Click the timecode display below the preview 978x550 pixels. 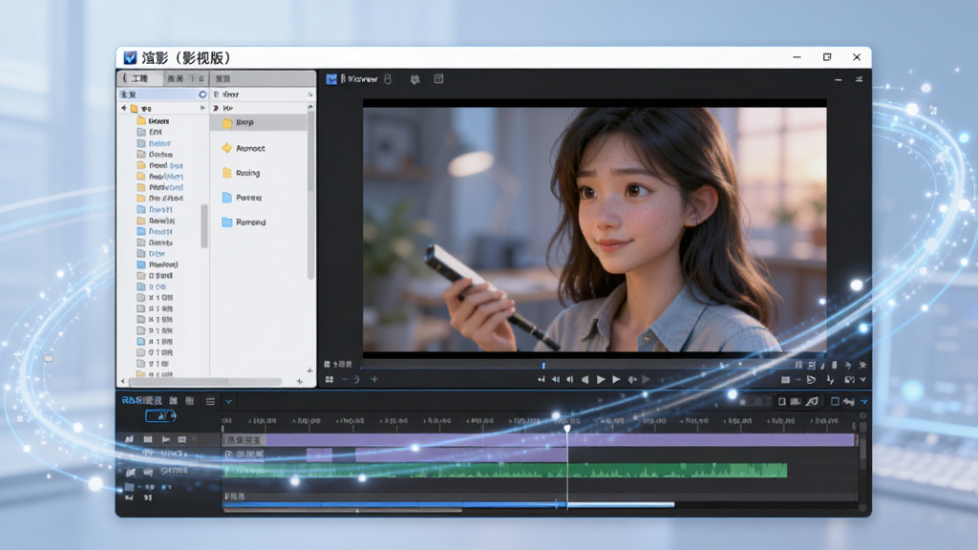(x=338, y=364)
